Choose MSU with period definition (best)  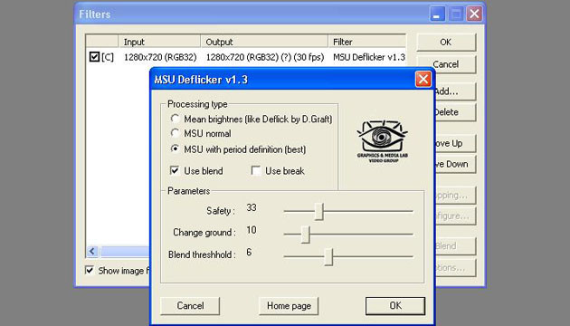175,149
